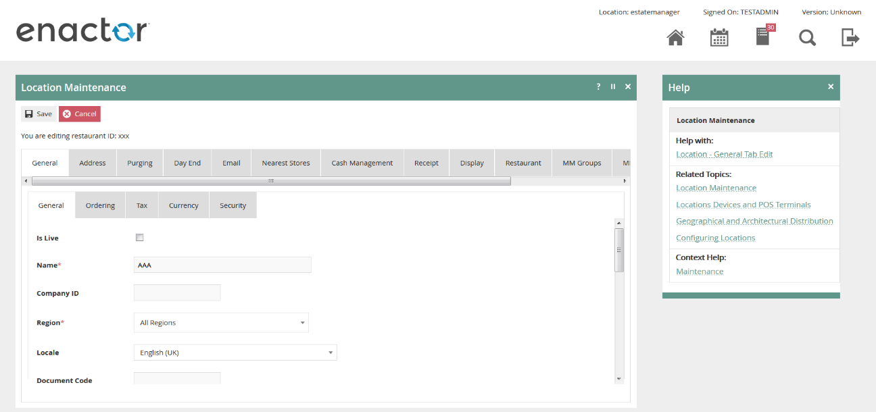Expand the Region dropdown

221,323
